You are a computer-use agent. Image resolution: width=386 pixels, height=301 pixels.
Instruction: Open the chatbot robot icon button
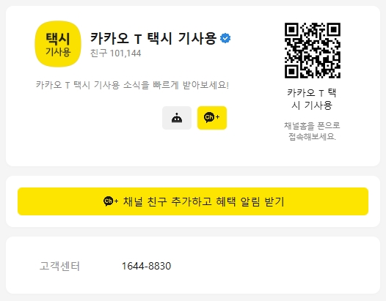click(177, 118)
